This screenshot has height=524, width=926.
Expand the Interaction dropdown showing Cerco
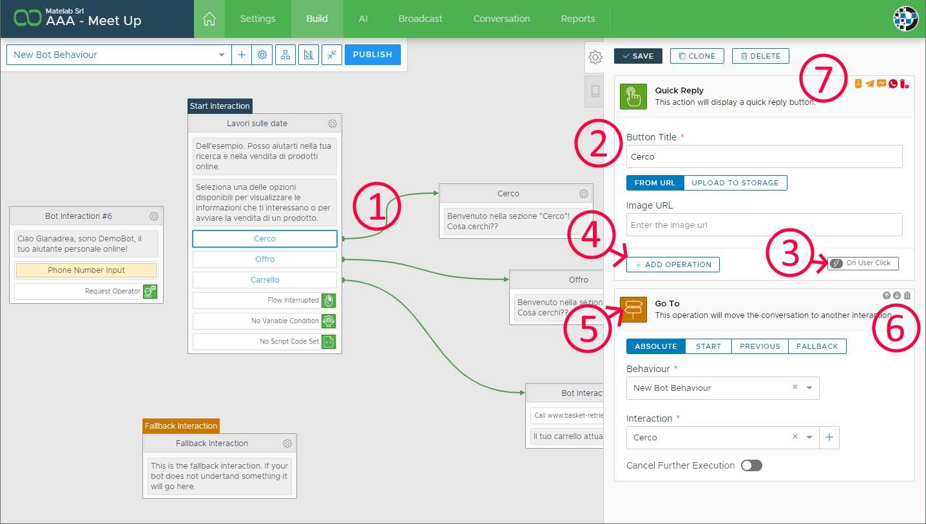pyautogui.click(x=809, y=438)
